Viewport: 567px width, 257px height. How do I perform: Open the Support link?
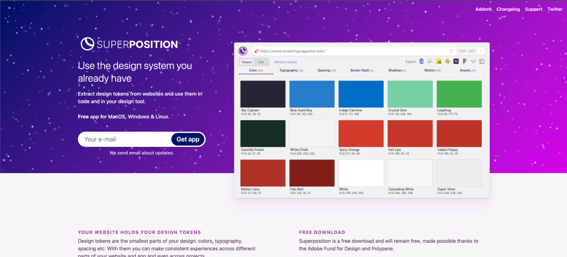[534, 10]
